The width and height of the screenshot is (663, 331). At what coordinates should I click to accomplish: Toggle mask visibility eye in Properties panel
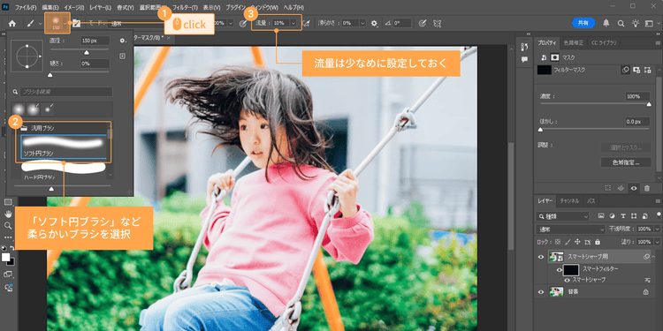(634, 188)
